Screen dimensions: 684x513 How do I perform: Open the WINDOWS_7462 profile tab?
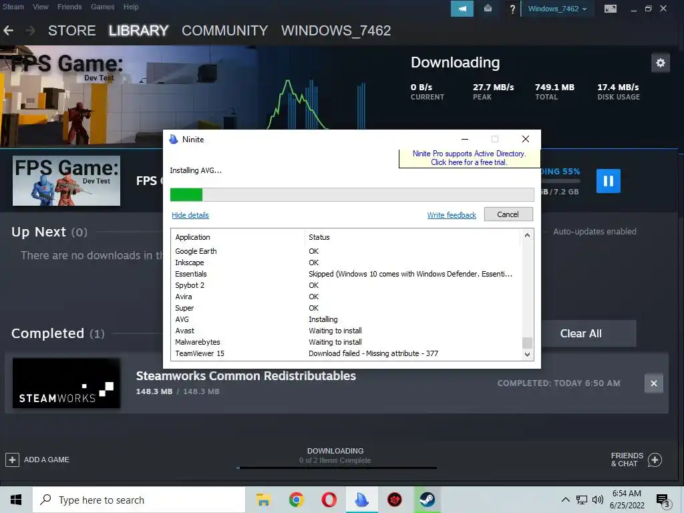click(336, 31)
